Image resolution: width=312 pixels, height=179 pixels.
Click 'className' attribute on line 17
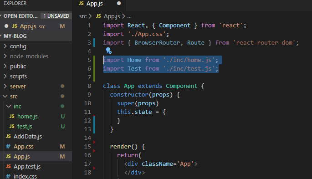pos(157,164)
